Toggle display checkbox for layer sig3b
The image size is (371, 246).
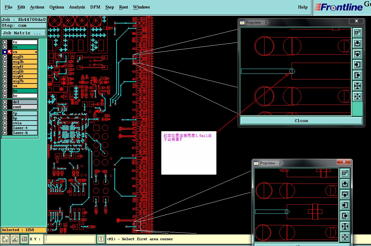click(5, 62)
